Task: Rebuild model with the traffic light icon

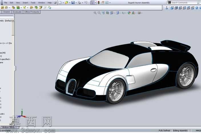Action: (99, 3)
